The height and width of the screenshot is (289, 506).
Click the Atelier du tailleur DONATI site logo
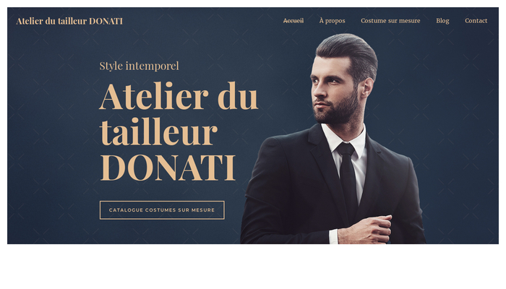tap(69, 21)
